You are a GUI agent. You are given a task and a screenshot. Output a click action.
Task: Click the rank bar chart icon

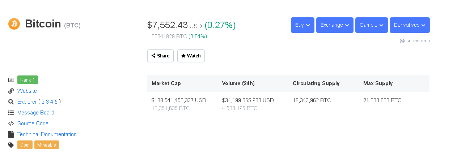[11, 80]
